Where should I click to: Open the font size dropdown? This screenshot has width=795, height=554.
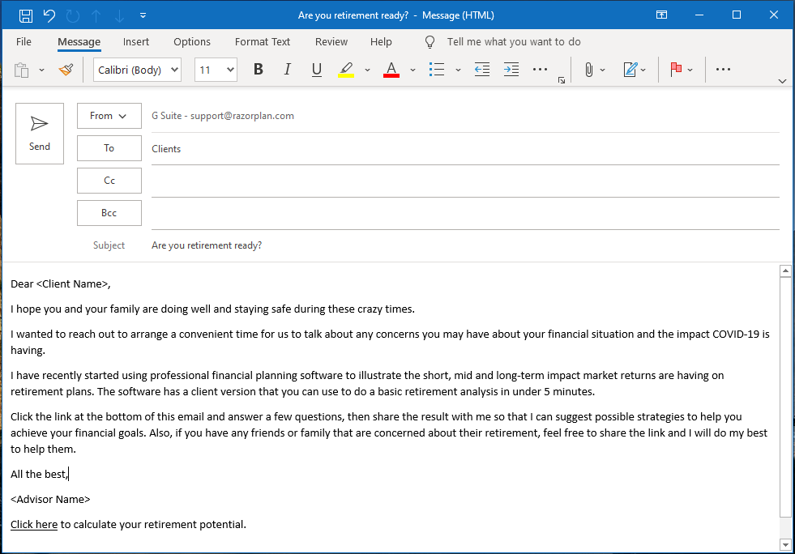coord(216,70)
